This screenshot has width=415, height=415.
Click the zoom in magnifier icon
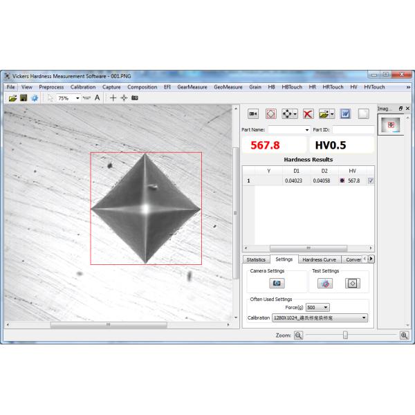(404, 335)
